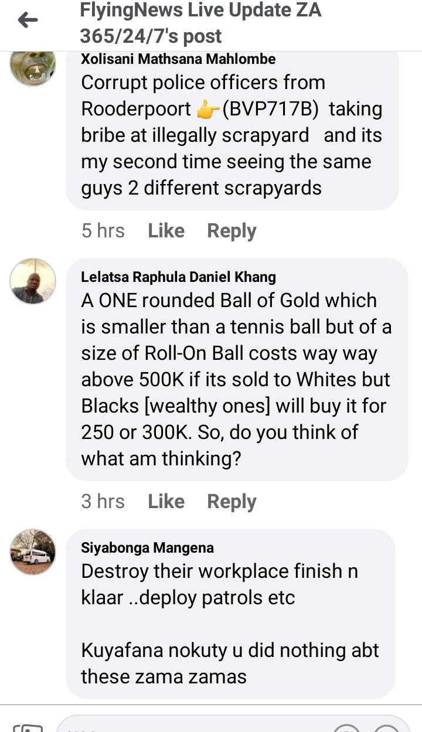Screen dimensions: 422x732
Task: Tap the back arrow icon
Action: tap(28, 21)
